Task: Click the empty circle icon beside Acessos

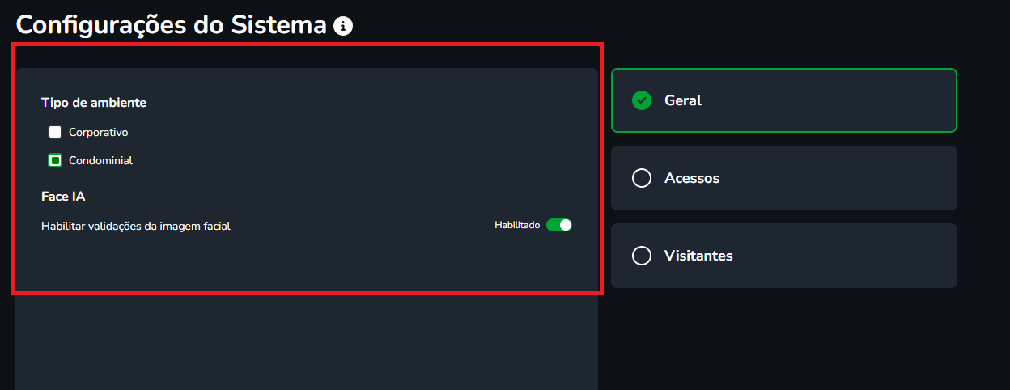Action: click(x=642, y=178)
